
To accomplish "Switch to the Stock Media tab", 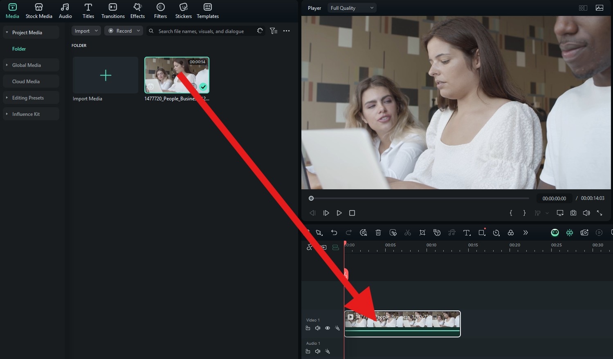I will click(x=39, y=11).
